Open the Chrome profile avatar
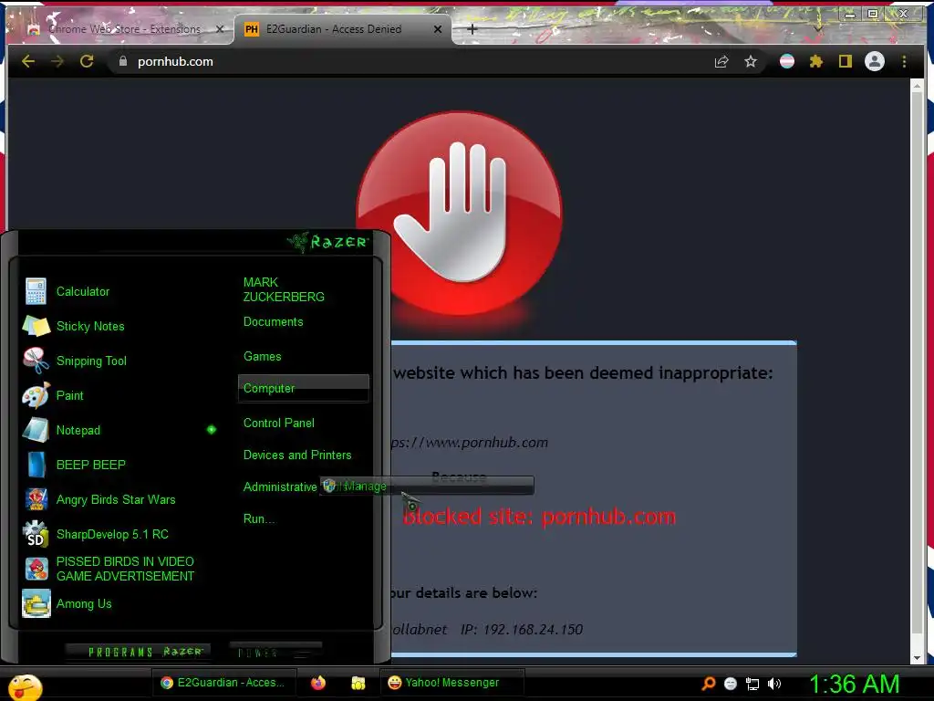The width and height of the screenshot is (934, 701). pyautogui.click(x=875, y=61)
